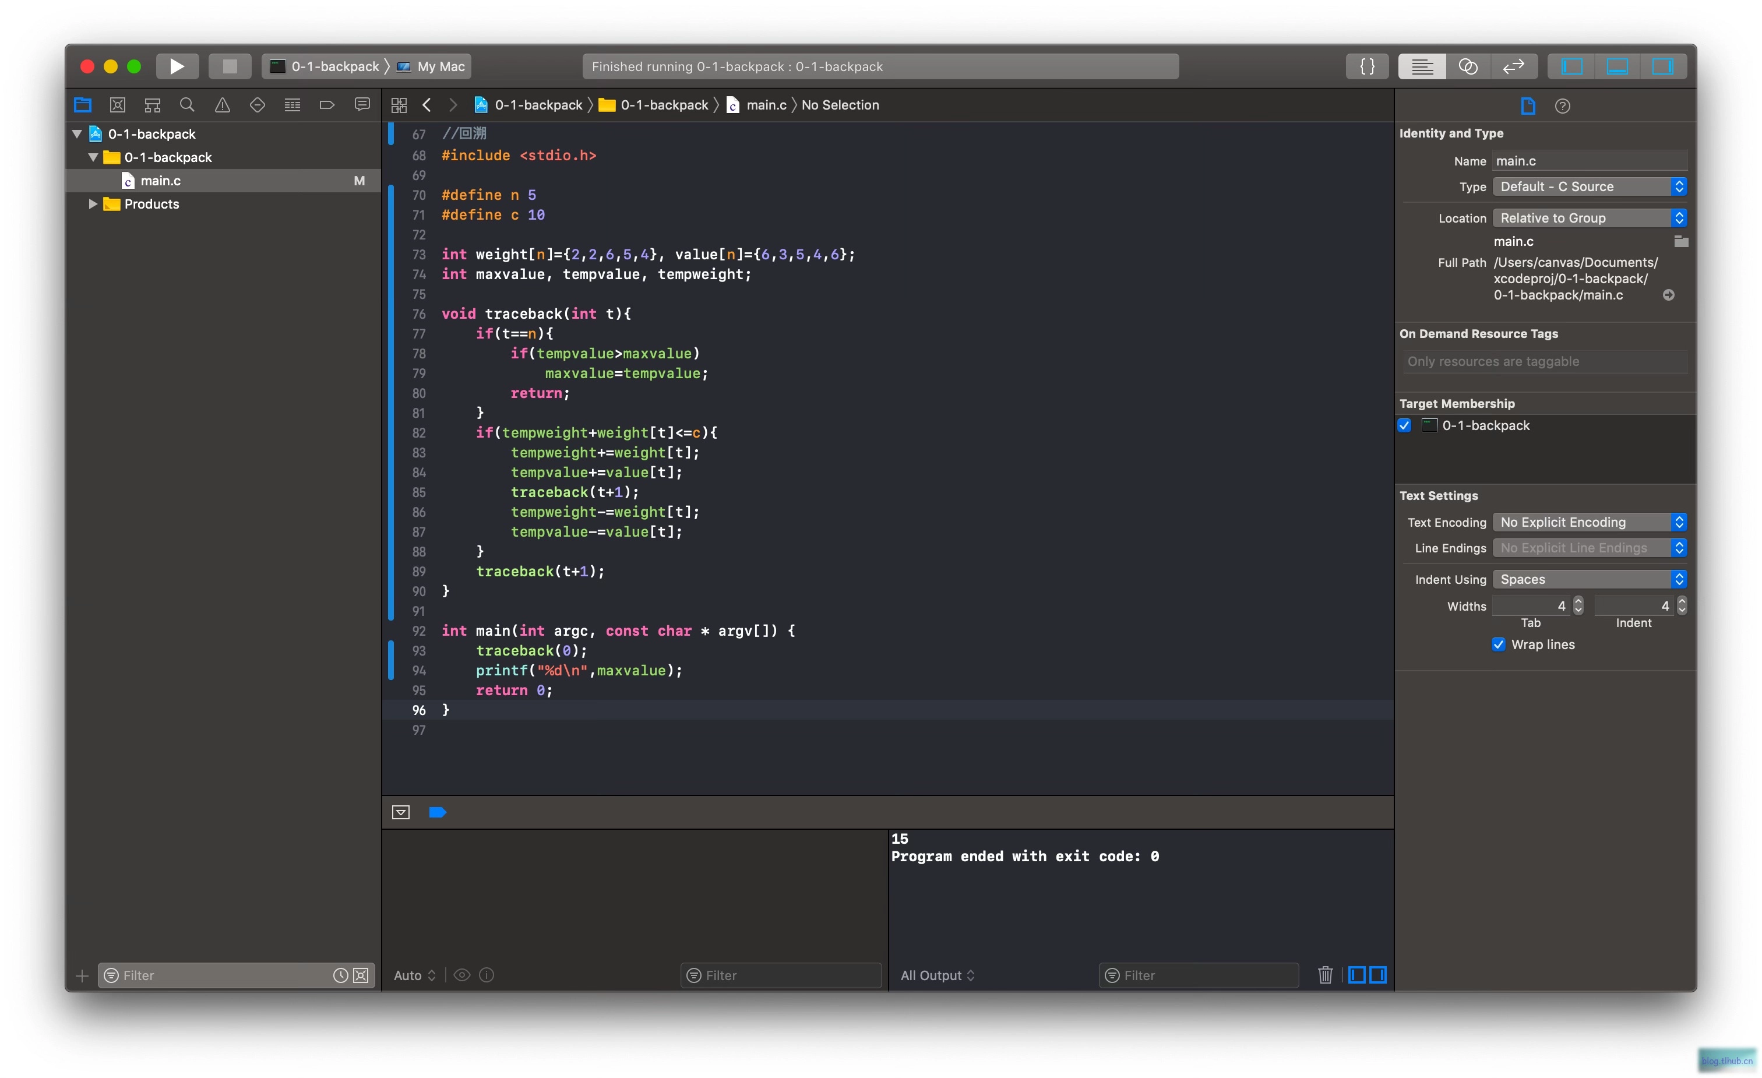Open the Location Relative to Group dropdown
Viewport: 1762px width, 1078px height.
[x=1590, y=218]
